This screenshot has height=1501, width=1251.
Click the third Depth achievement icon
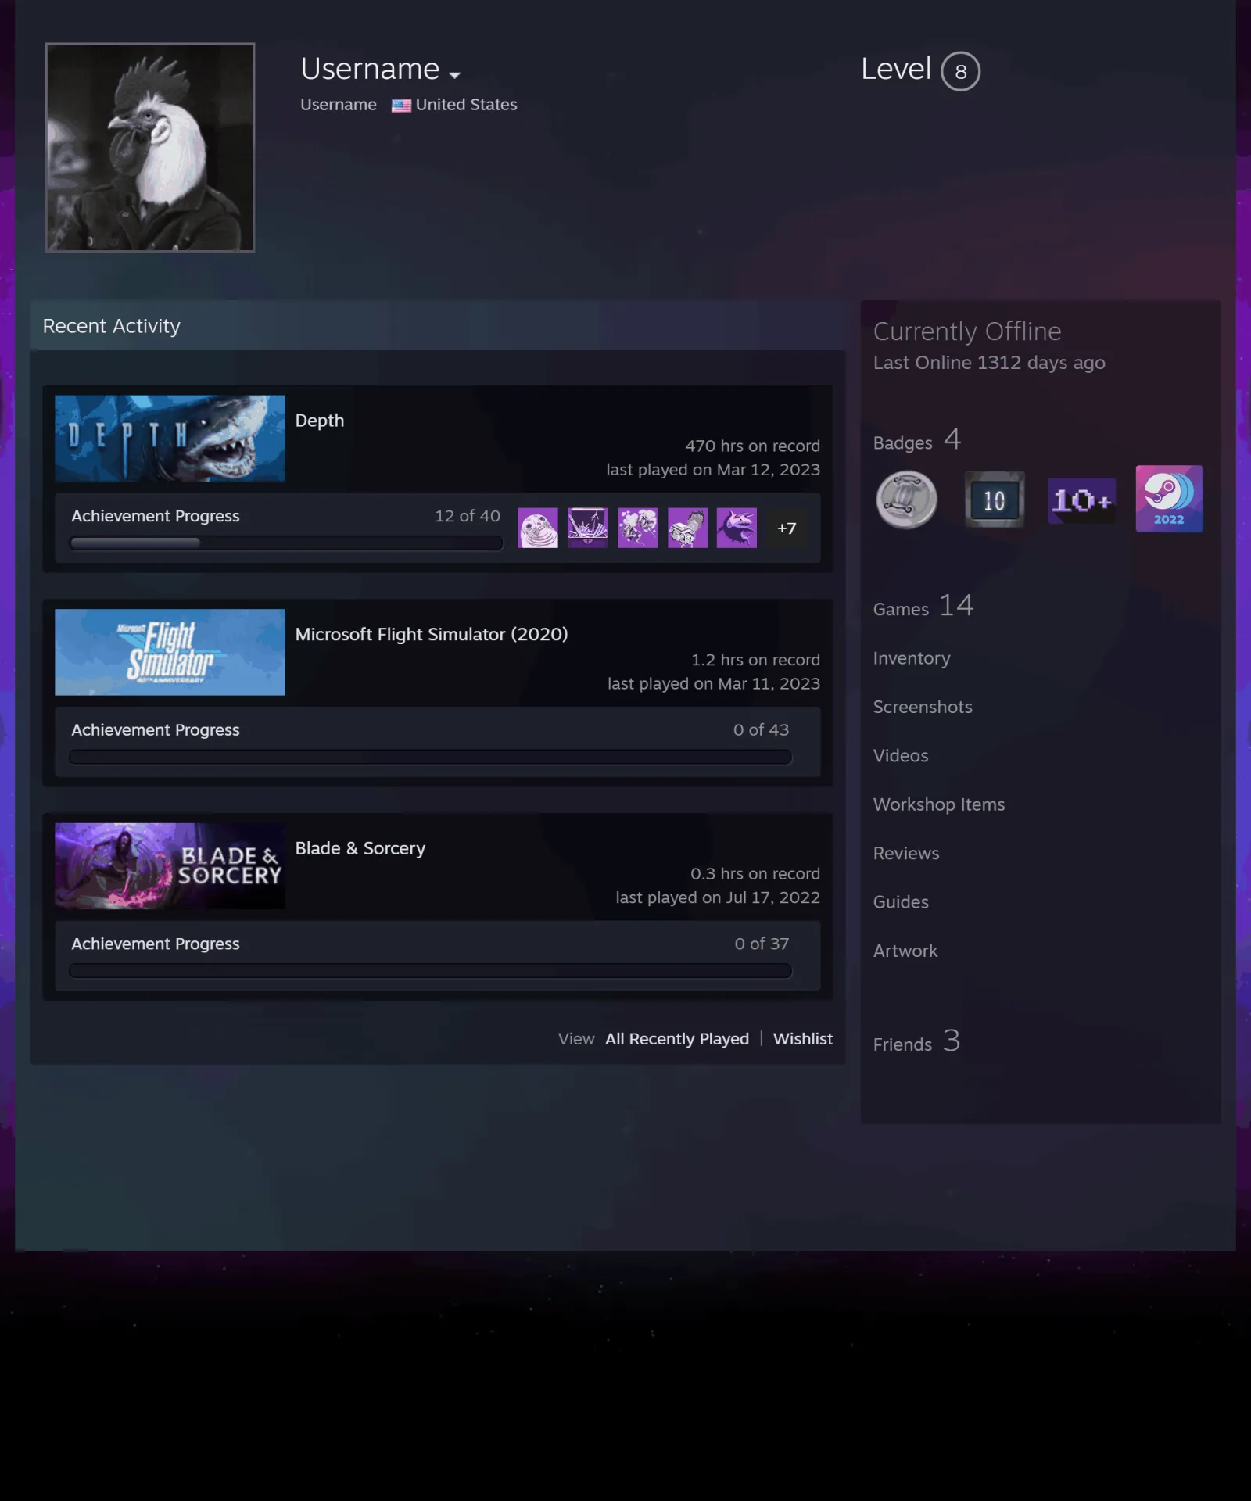click(x=638, y=528)
